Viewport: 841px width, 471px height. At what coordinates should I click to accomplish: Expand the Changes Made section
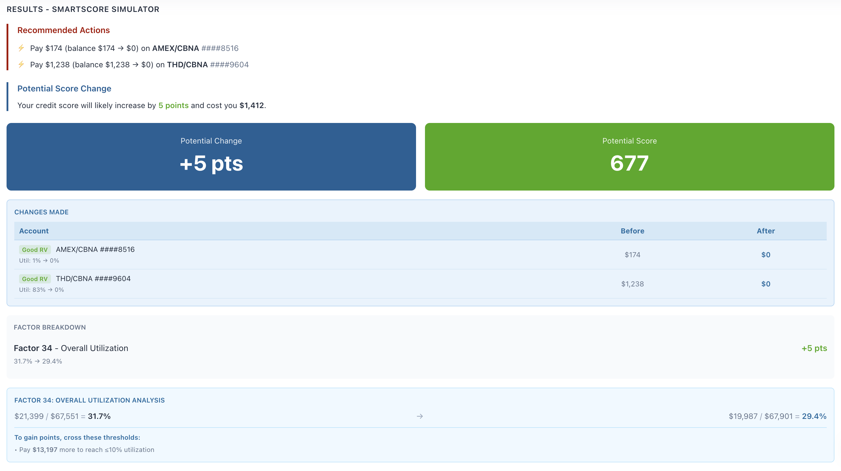(x=41, y=212)
